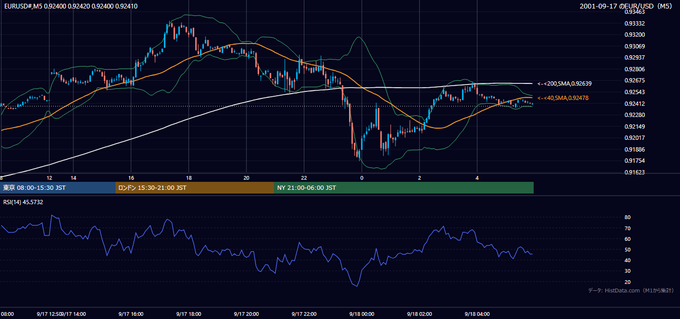Click hour 16 on price chart time axis

pos(131,178)
